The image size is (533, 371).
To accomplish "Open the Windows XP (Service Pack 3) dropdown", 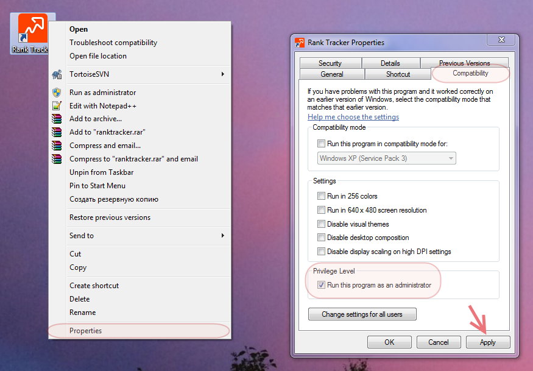I will 386,158.
